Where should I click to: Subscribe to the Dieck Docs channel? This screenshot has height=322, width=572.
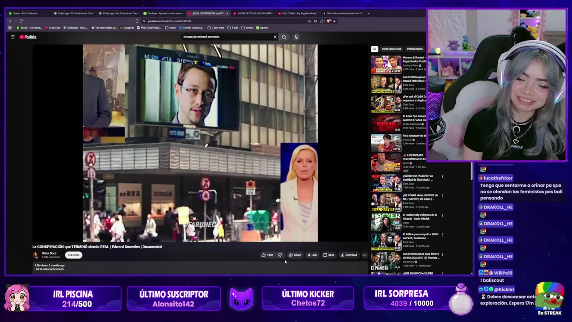tap(73, 255)
